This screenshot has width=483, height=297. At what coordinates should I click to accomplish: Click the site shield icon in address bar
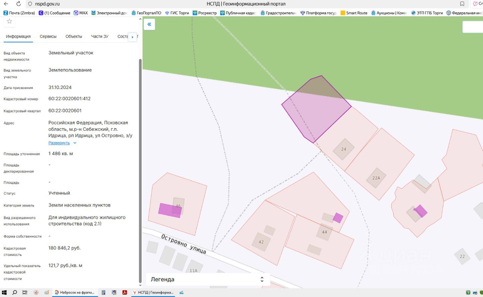(30, 4)
